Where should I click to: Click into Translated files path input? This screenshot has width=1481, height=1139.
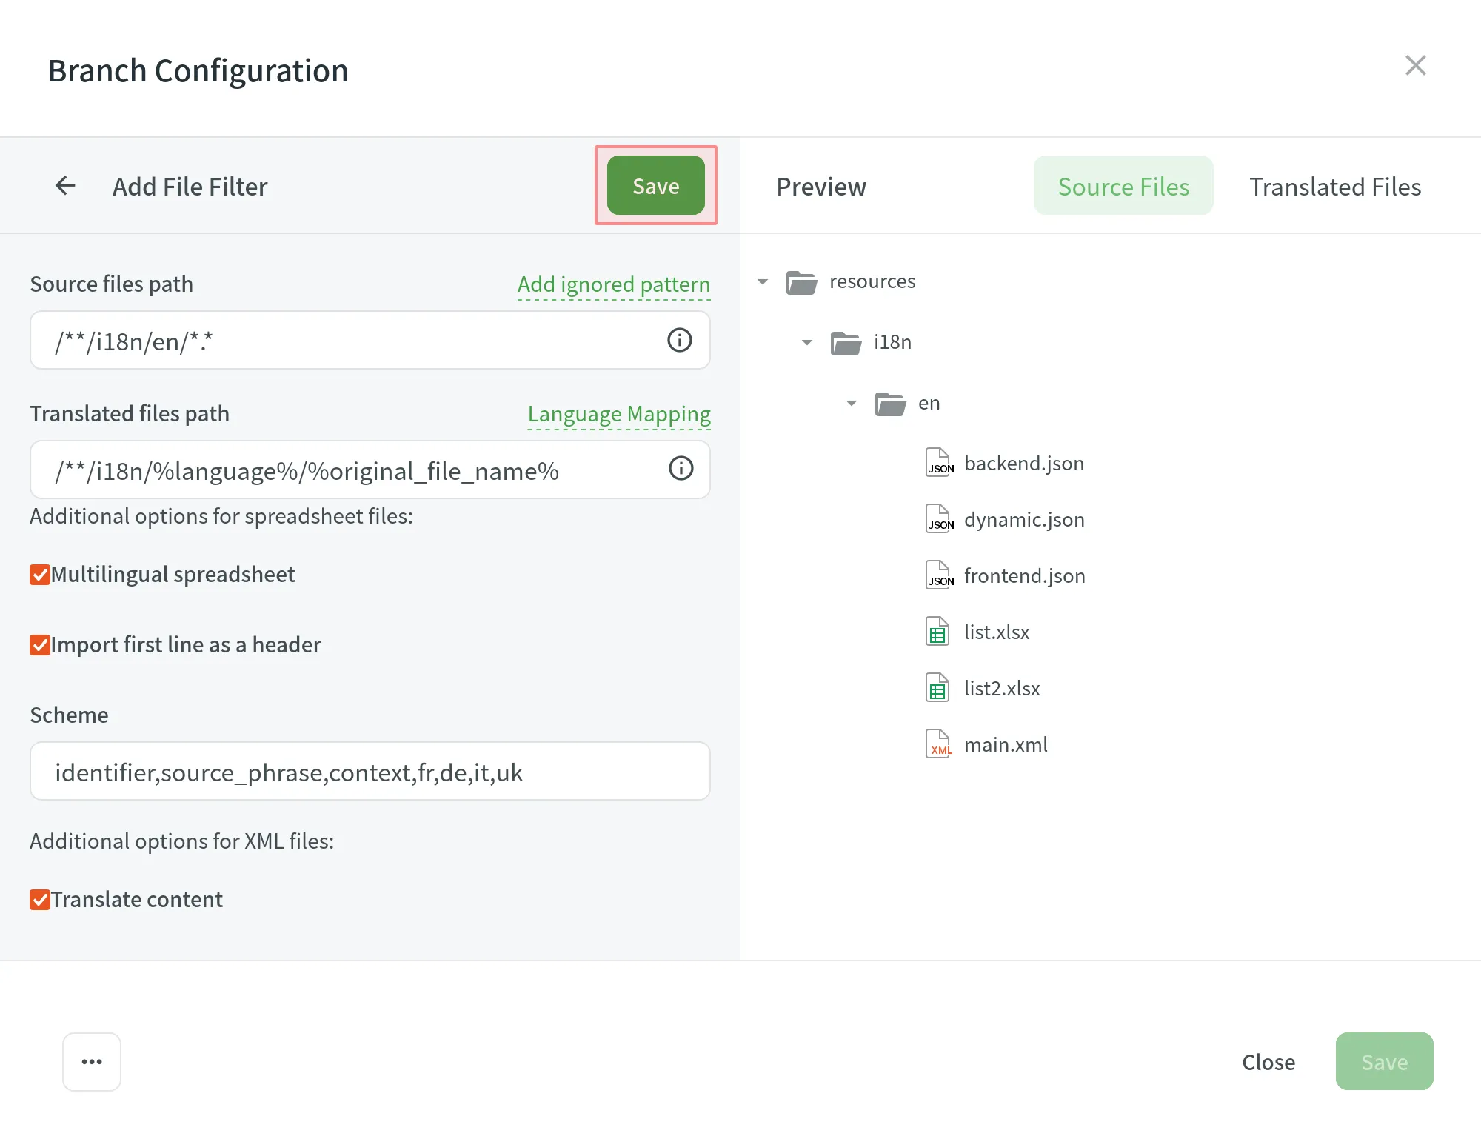(370, 470)
